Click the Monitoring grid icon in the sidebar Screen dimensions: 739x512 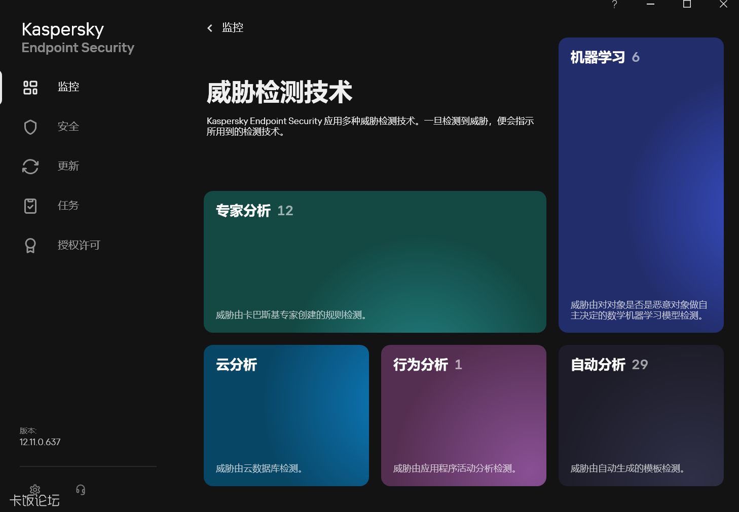[30, 87]
